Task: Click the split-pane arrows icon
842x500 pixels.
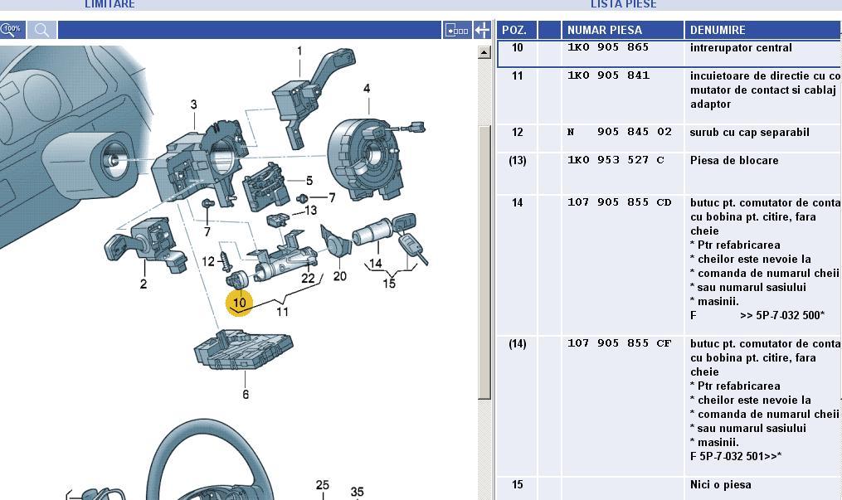Action: [x=483, y=31]
